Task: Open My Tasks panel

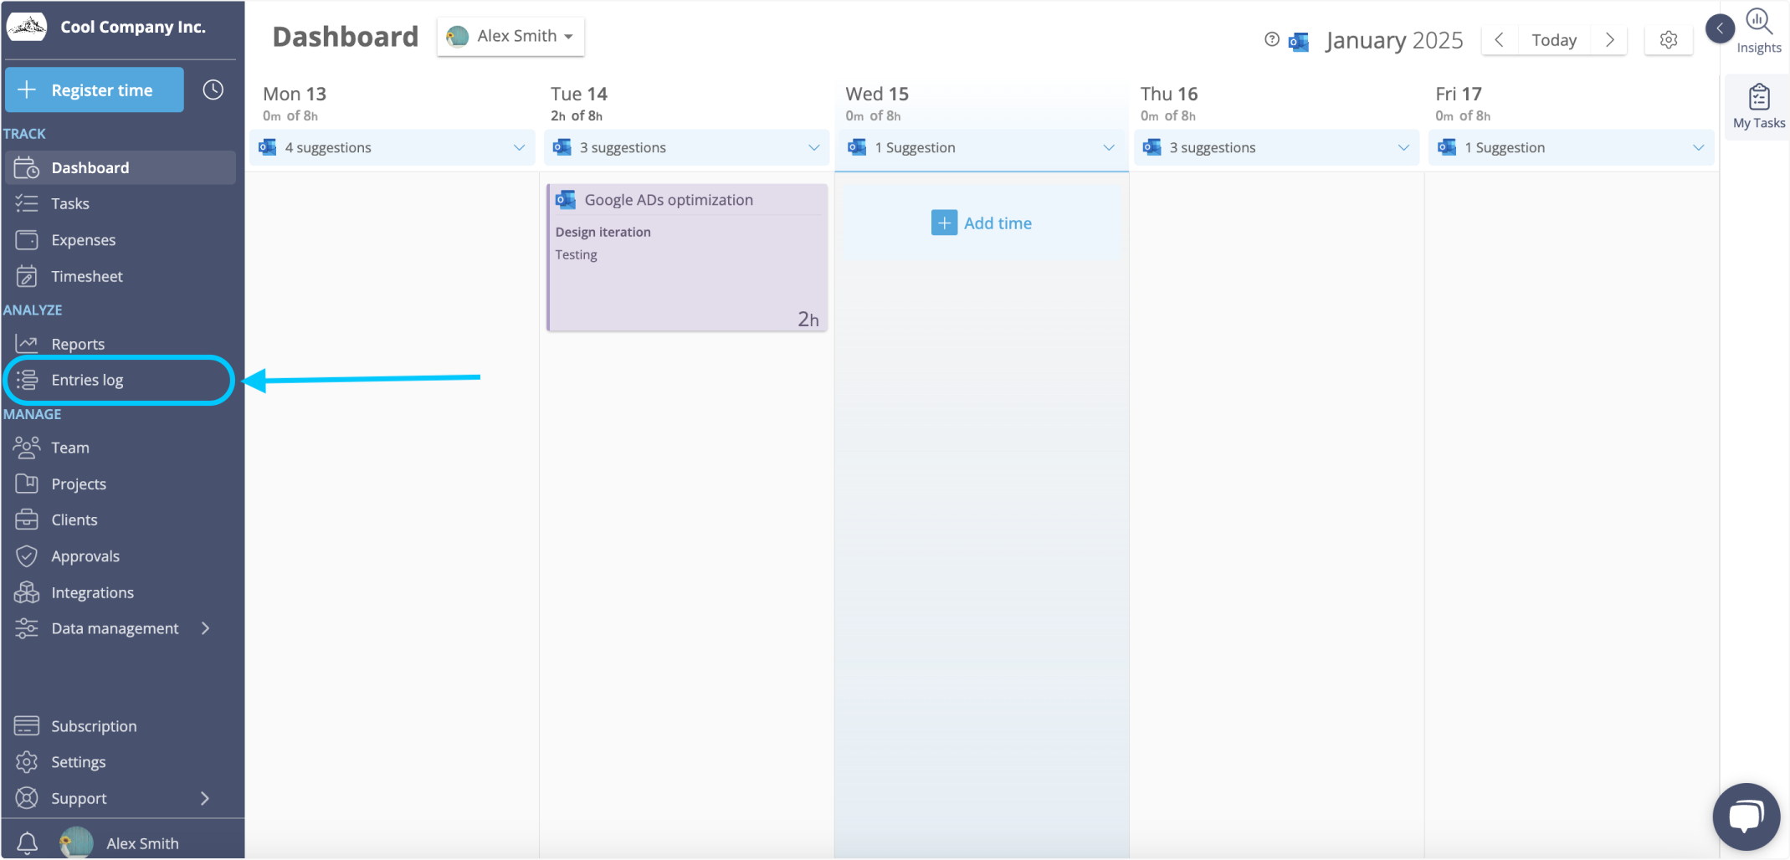Action: (x=1758, y=106)
